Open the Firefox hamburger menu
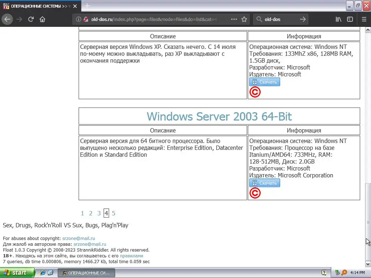The image size is (371, 278). point(364,19)
